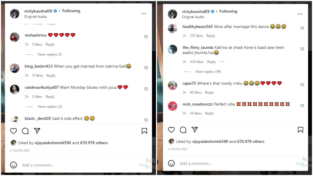Expand the View replies (19) thread
Image resolution: width=313 pixels, height=176 pixels.
(208, 72)
